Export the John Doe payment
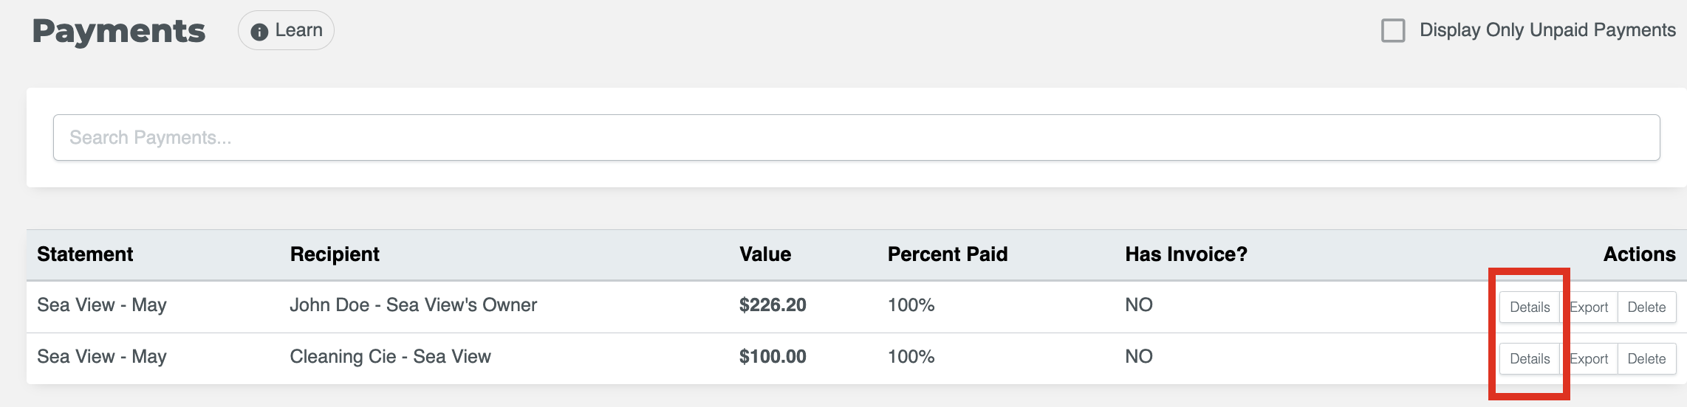 pos(1589,307)
